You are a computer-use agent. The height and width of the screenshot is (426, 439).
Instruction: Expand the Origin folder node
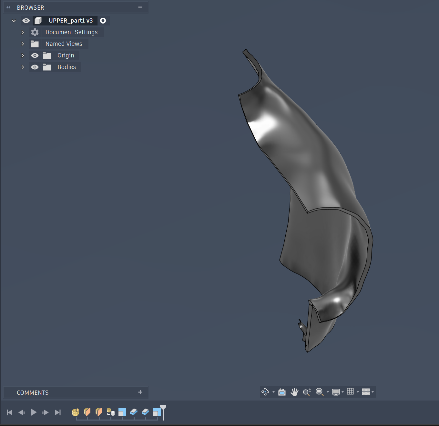coord(23,55)
